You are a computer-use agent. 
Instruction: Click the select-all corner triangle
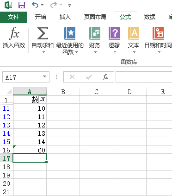pyautogui.click(x=9, y=92)
